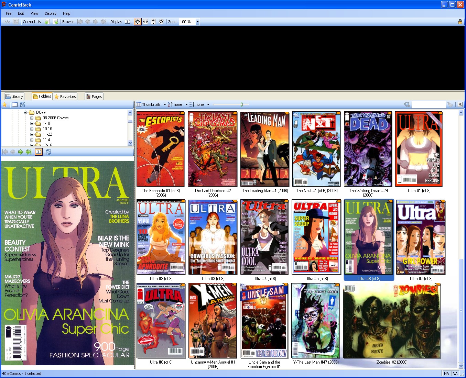The height and width of the screenshot is (378, 466).
Task: Go to previous comic in Current List
Action: click(47, 22)
